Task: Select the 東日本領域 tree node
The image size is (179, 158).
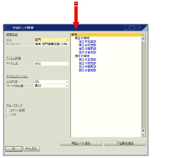Action: point(82,38)
